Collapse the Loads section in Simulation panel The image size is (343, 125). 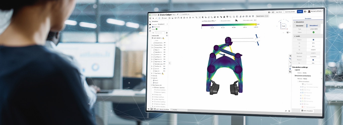[294, 36]
